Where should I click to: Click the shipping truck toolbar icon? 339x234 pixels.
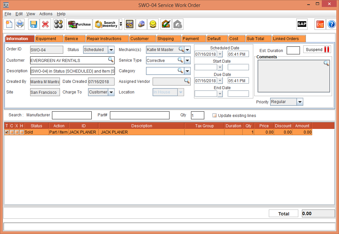(141, 24)
